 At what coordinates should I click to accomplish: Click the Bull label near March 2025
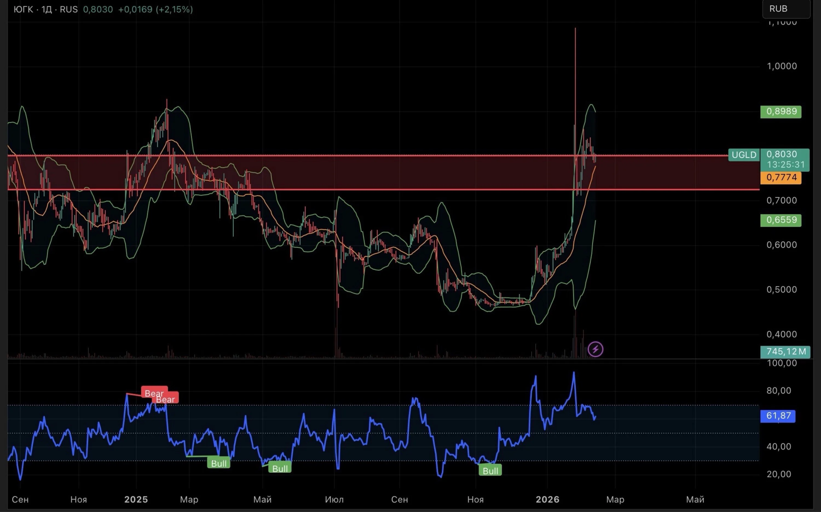(x=219, y=463)
